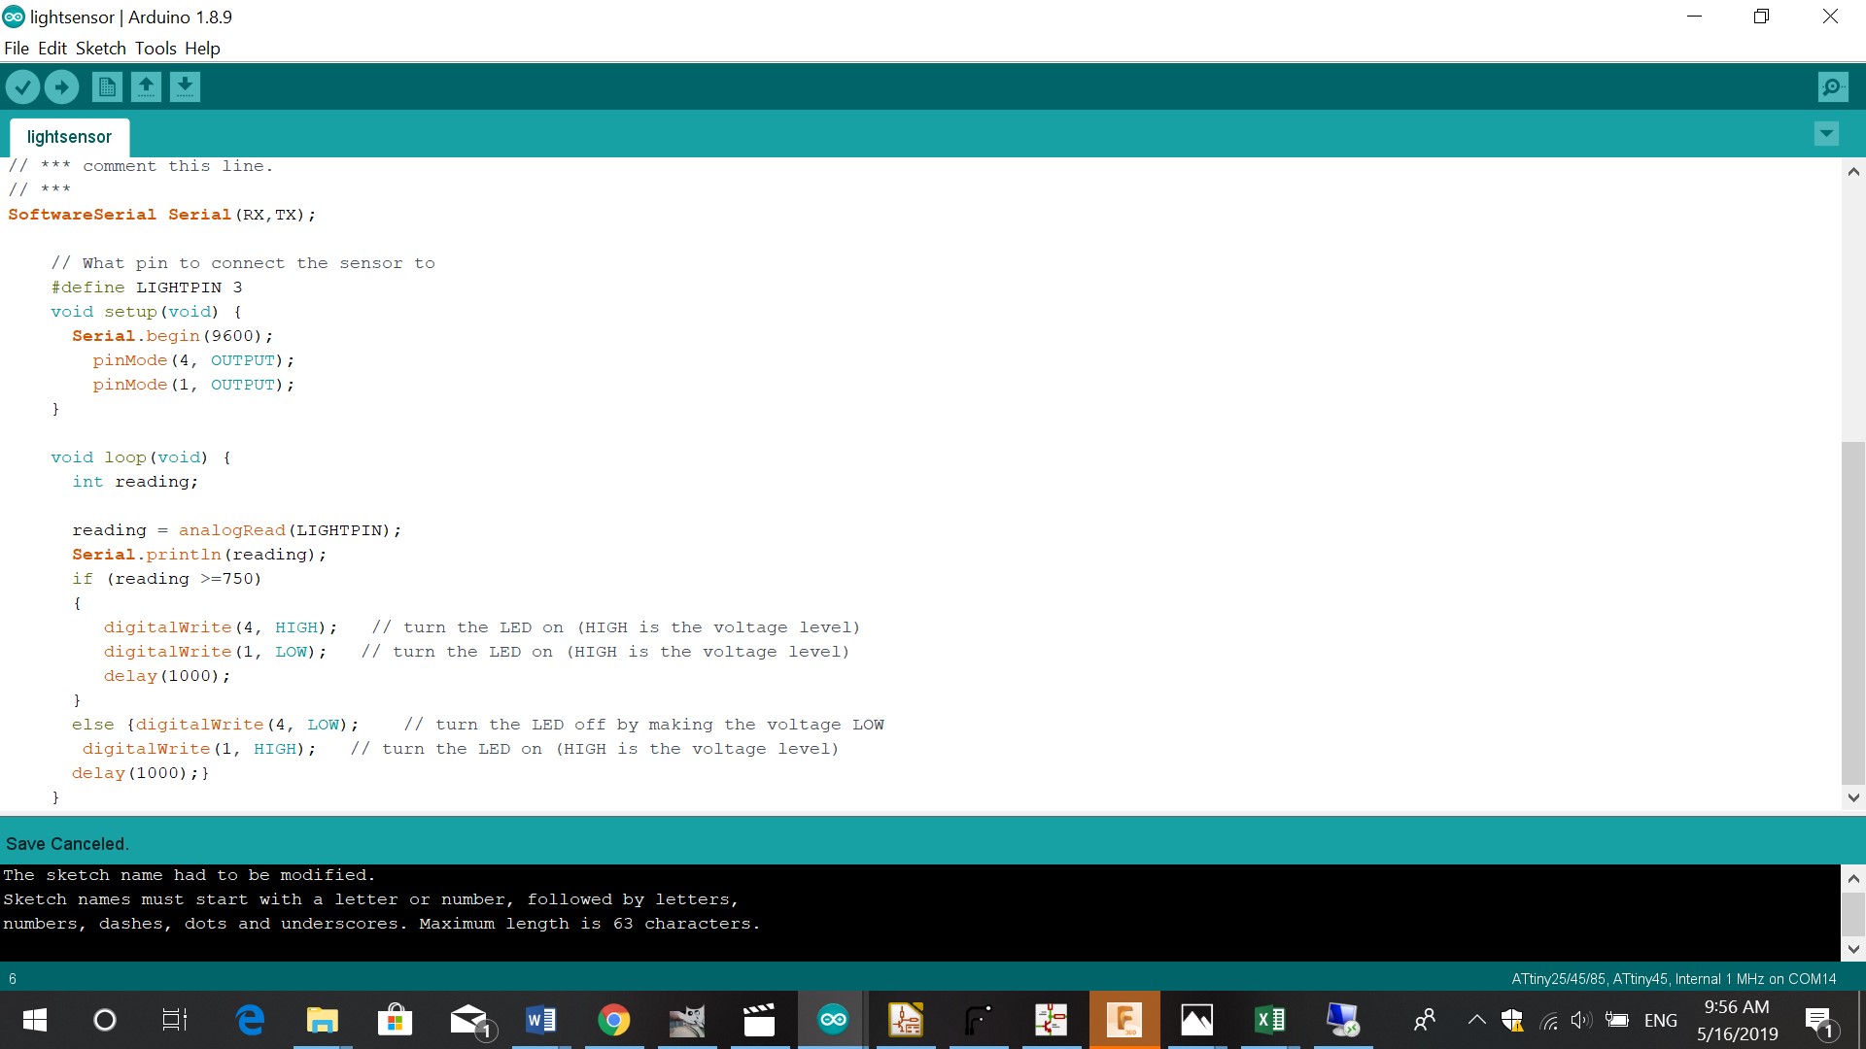This screenshot has width=1866, height=1049.
Task: Select the lightsensor tab
Action: point(69,137)
